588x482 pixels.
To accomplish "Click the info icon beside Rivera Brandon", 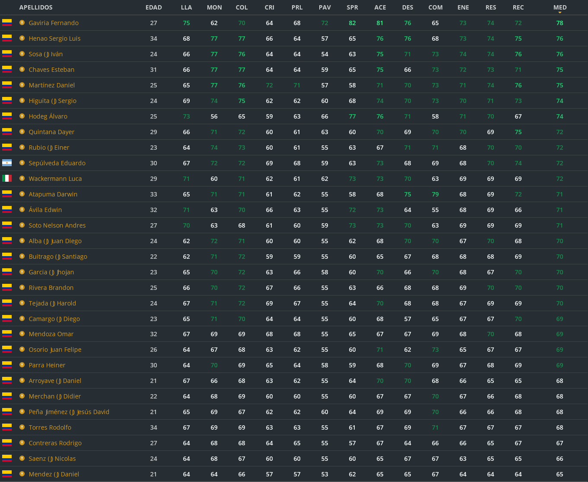I will click(x=22, y=287).
